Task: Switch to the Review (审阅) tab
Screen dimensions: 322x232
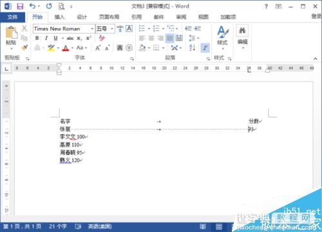Action: click(x=181, y=17)
